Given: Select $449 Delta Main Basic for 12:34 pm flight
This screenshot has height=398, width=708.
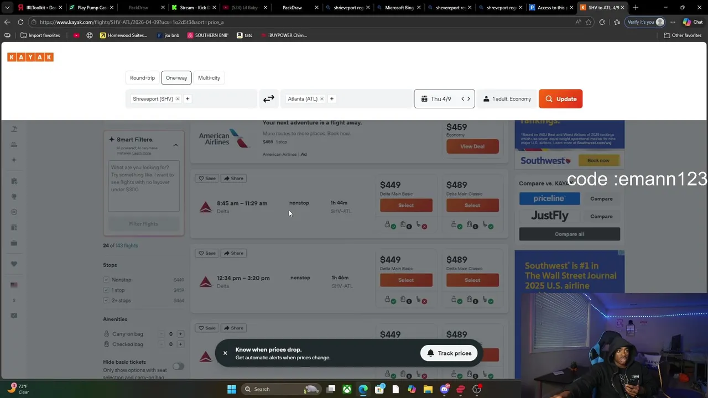Looking at the screenshot, I should (x=406, y=280).
